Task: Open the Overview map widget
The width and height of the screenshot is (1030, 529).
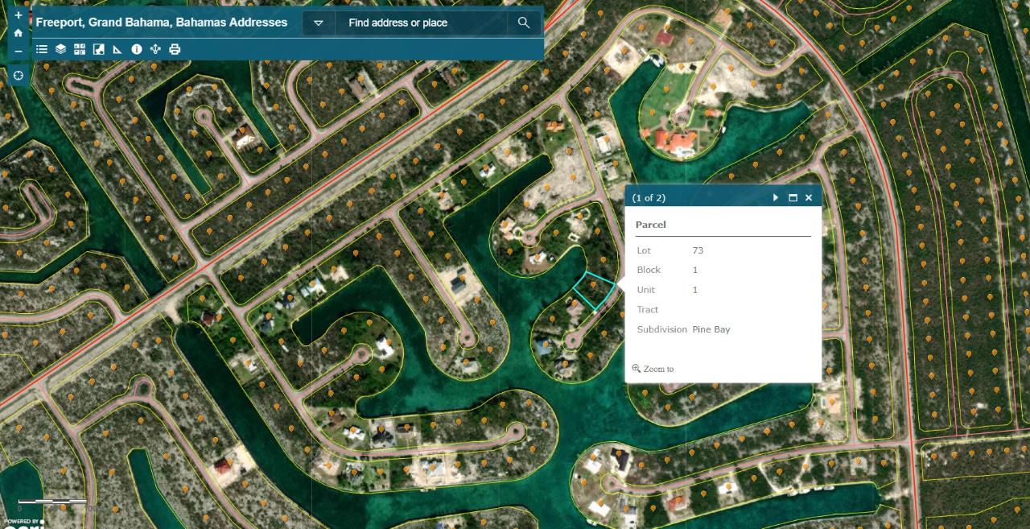Action: pyautogui.click(x=98, y=49)
